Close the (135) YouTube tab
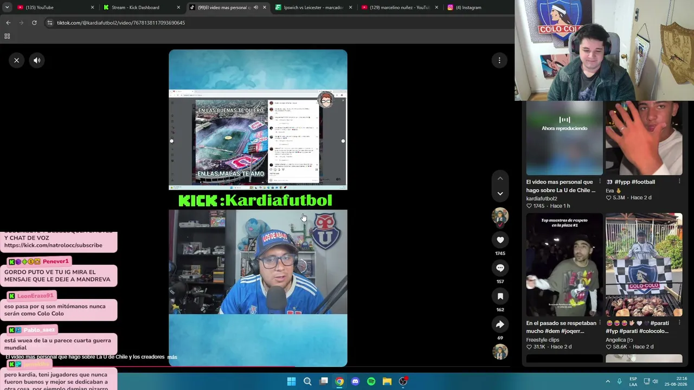Screen dimensions: 694x390 point(92,8)
